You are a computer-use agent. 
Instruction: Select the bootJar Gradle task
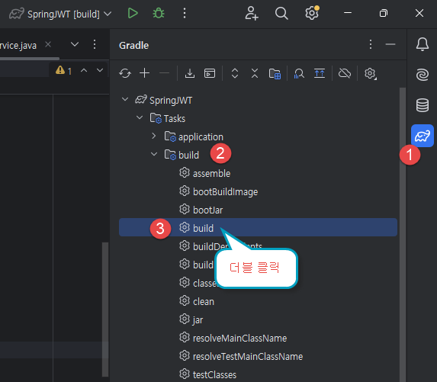[207, 210]
